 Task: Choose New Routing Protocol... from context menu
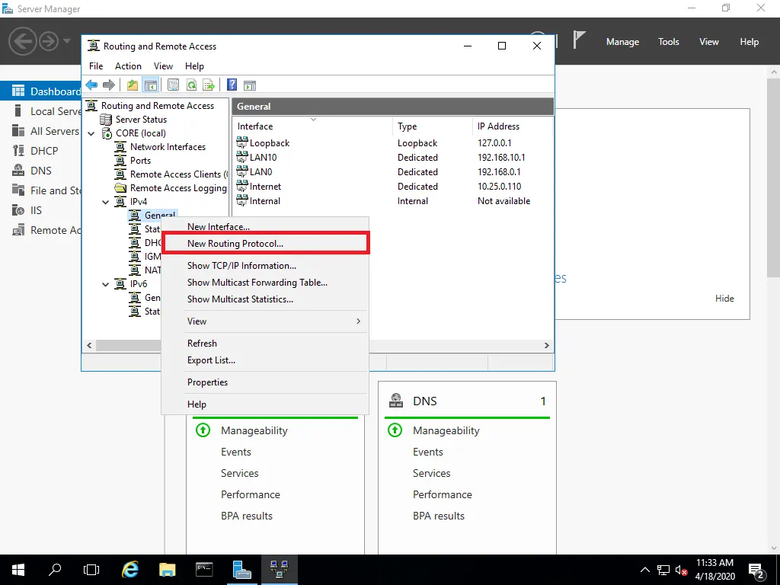(x=265, y=244)
